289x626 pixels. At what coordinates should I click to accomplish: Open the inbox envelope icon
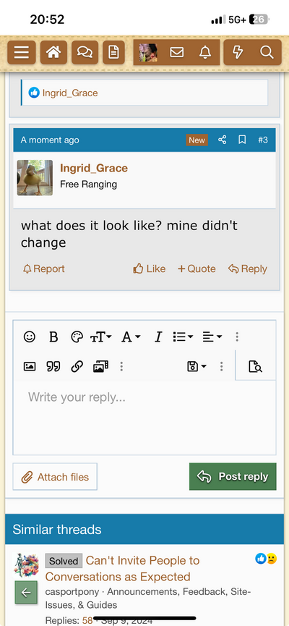pos(176,52)
